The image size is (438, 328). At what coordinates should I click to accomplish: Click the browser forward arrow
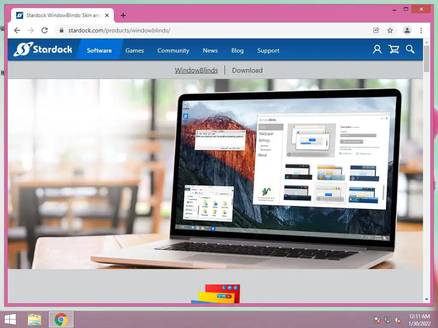coord(31,30)
